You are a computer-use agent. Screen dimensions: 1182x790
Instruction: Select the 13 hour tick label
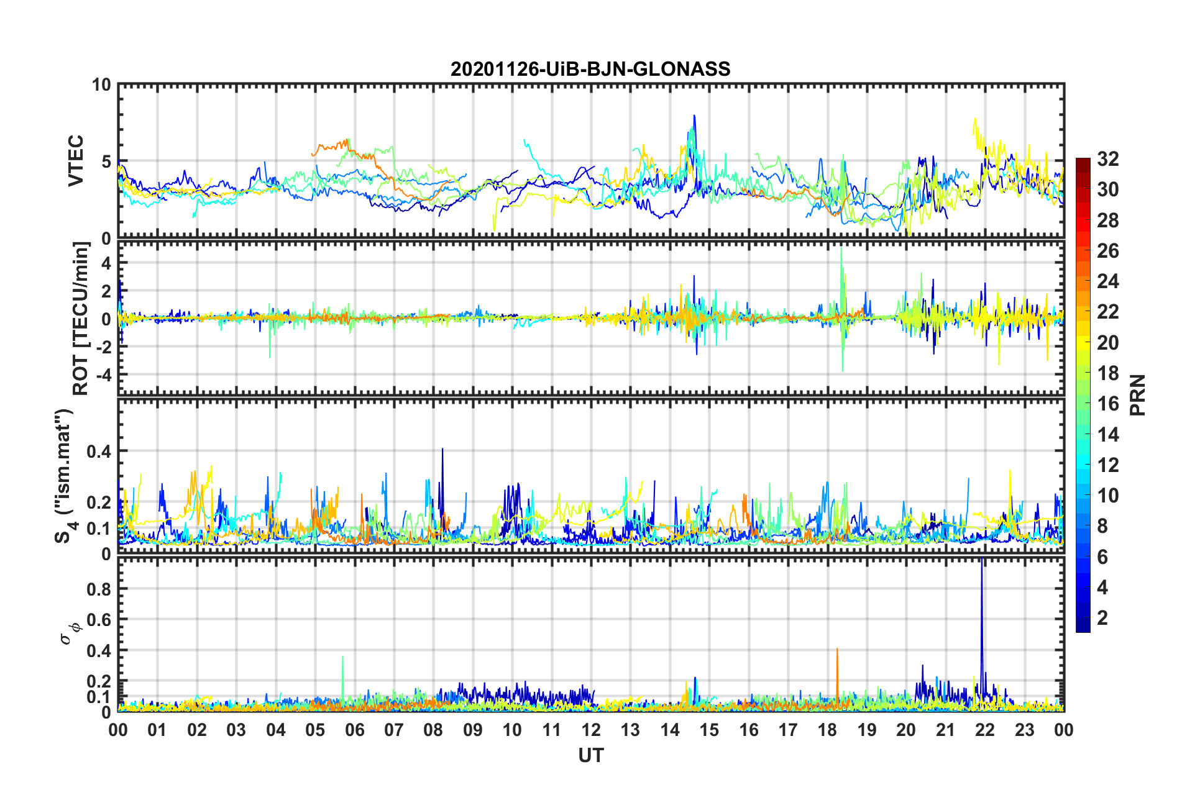click(x=630, y=730)
